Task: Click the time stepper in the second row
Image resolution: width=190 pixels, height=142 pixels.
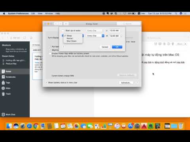Action: click(122, 36)
